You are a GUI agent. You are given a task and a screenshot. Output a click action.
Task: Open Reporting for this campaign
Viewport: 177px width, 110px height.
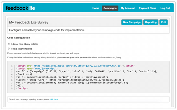(x=151, y=22)
